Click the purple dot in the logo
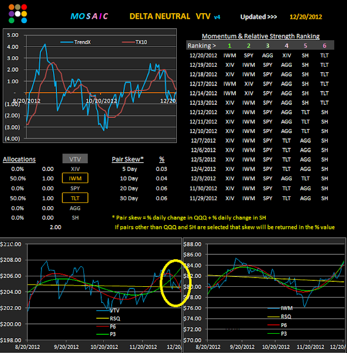This screenshot has width=347, height=353. [12, 14]
